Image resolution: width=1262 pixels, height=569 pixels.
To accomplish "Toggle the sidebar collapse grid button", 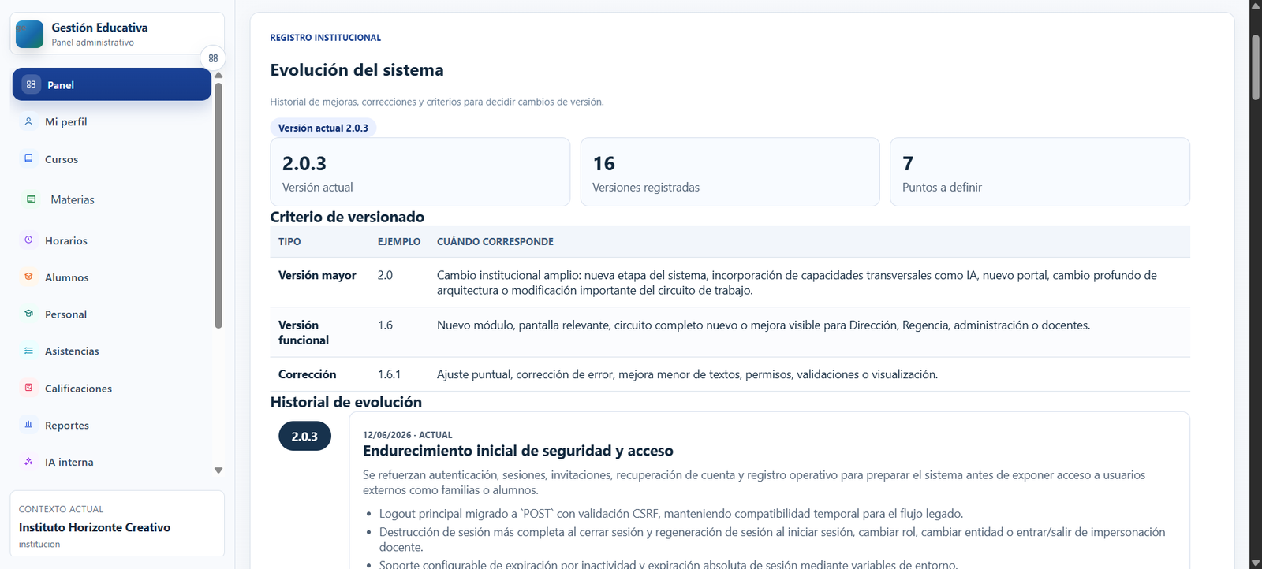I will point(213,58).
